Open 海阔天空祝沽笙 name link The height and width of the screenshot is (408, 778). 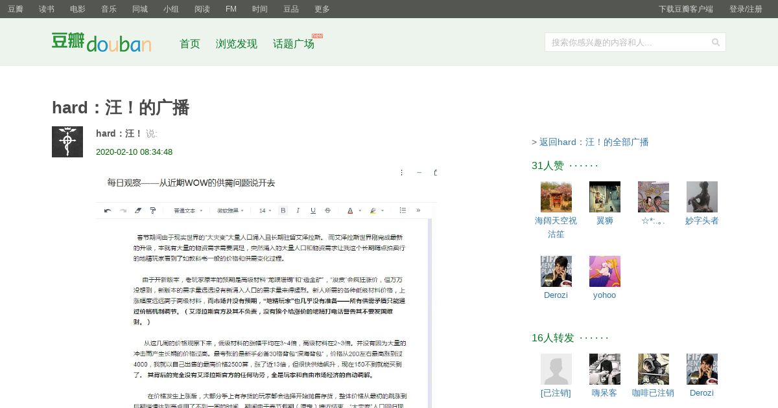pos(556,227)
